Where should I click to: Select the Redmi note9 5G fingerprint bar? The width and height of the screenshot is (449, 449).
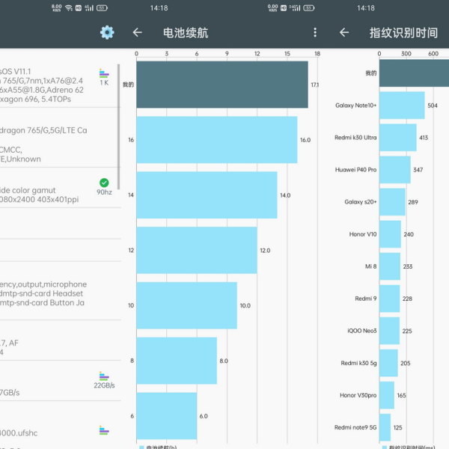point(385,427)
